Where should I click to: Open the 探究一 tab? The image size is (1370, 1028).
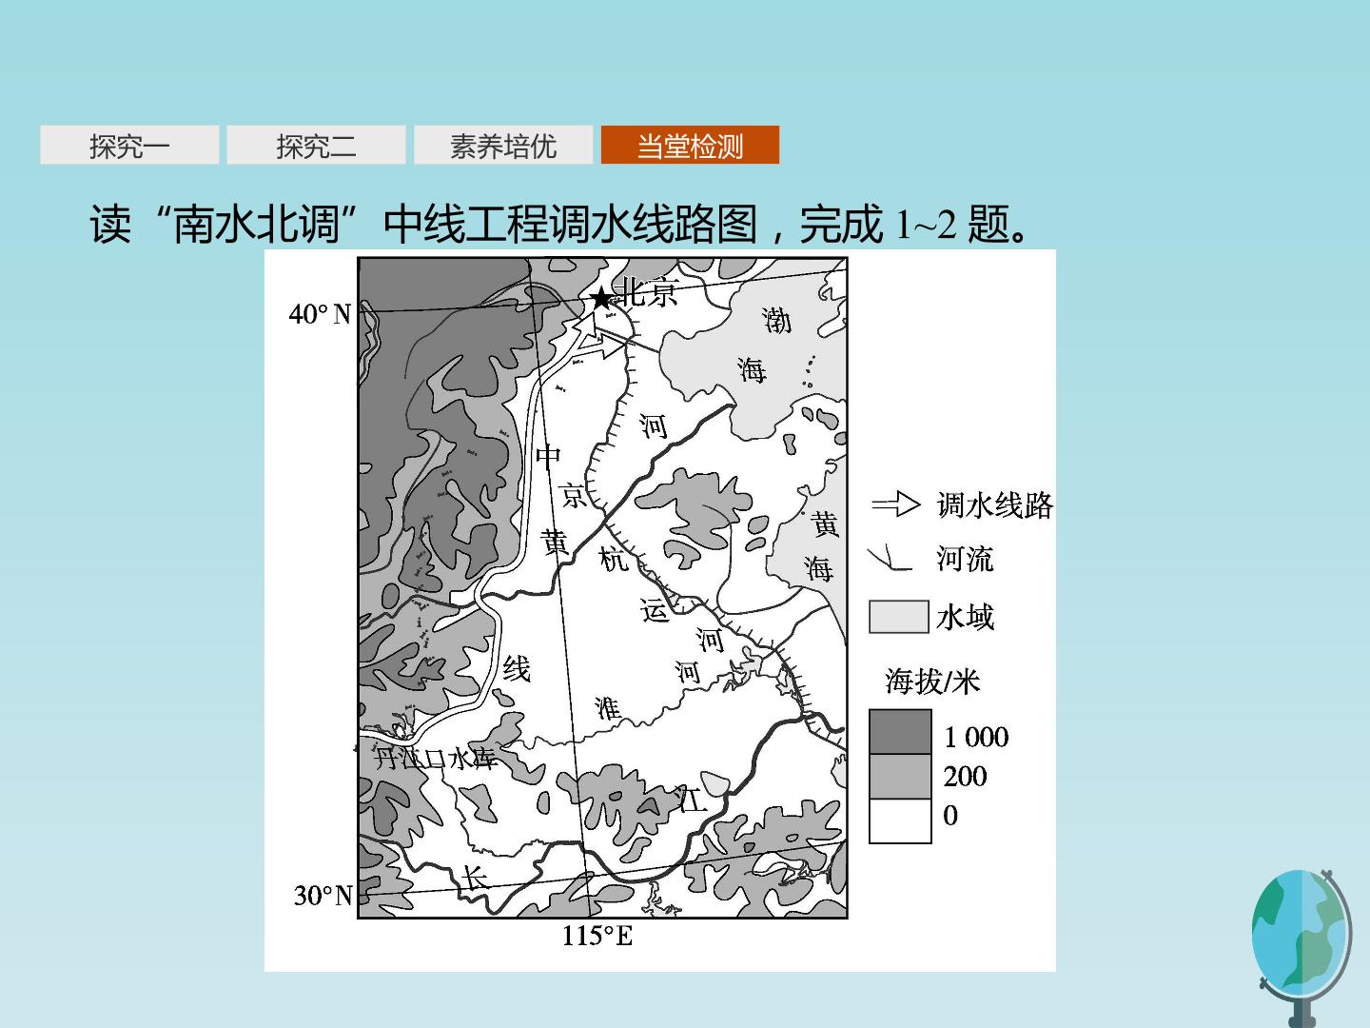pyautogui.click(x=129, y=145)
